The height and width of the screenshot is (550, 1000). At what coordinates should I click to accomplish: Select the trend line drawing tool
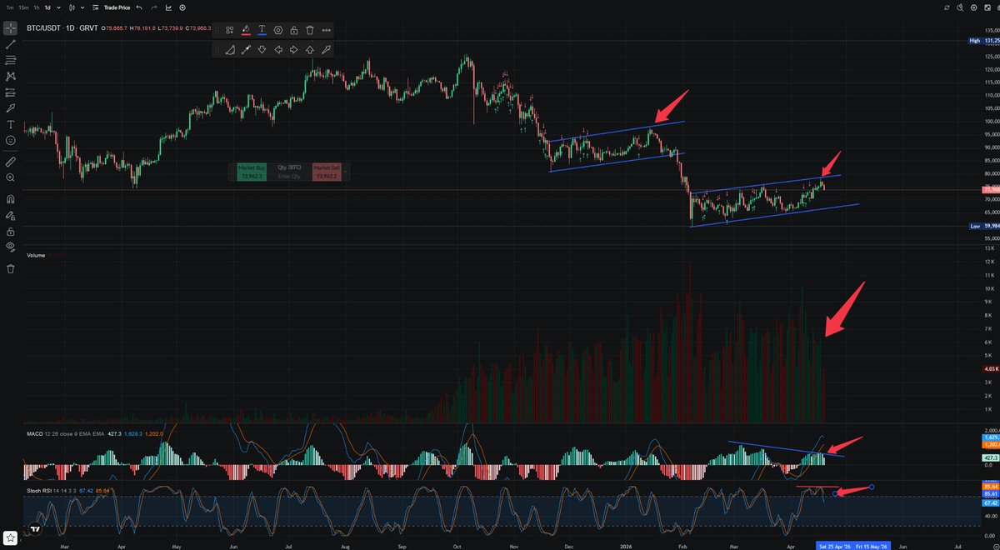9,44
